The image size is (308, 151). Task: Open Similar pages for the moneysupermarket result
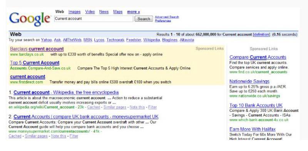coord(36,136)
